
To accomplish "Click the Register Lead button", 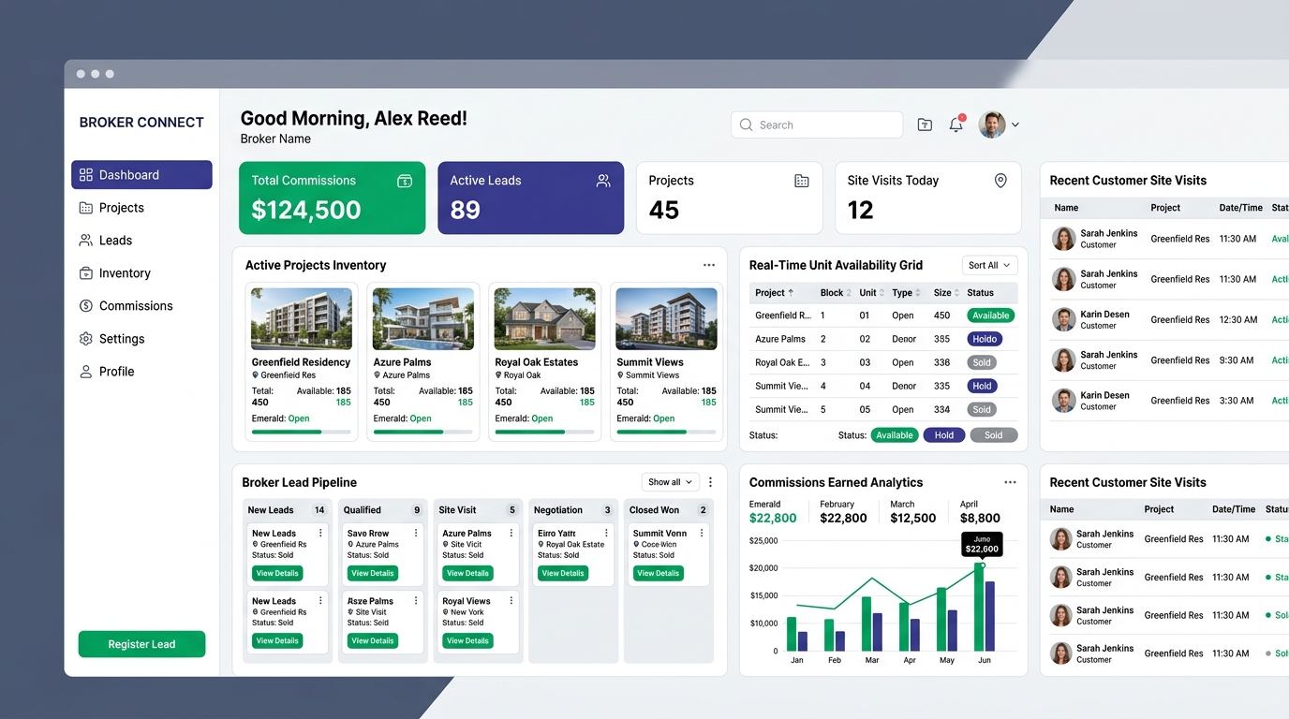I will (x=141, y=644).
